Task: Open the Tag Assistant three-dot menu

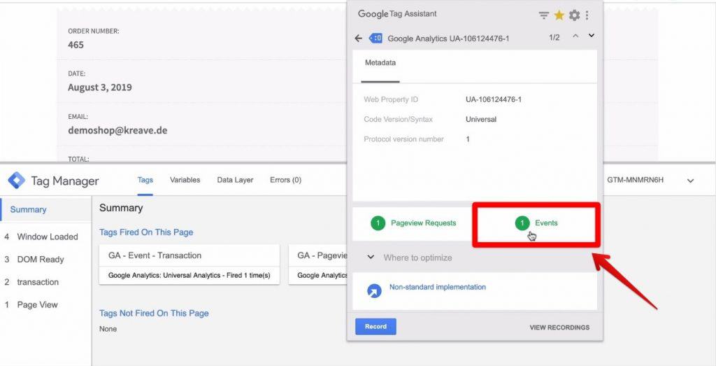Action: [x=587, y=15]
